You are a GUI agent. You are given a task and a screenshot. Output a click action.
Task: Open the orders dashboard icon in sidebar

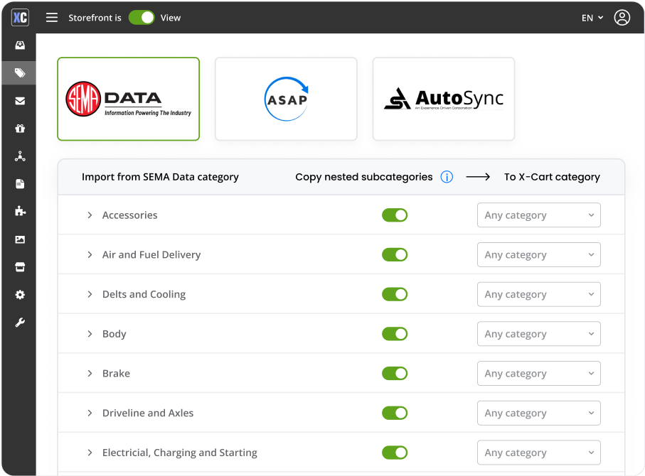[x=19, y=45]
